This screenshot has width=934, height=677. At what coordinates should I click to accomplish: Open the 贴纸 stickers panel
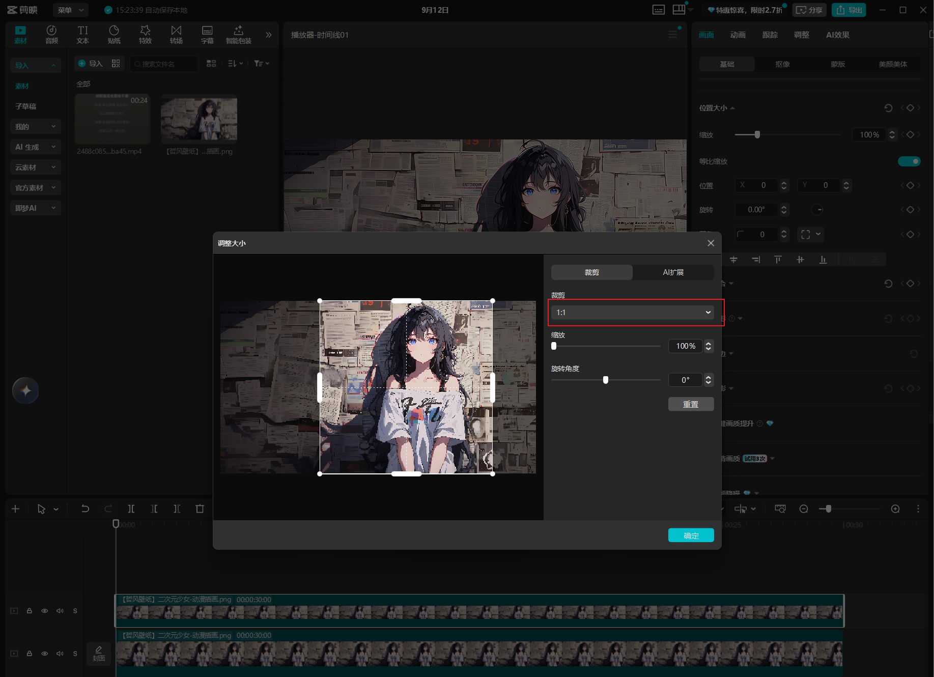tap(114, 35)
